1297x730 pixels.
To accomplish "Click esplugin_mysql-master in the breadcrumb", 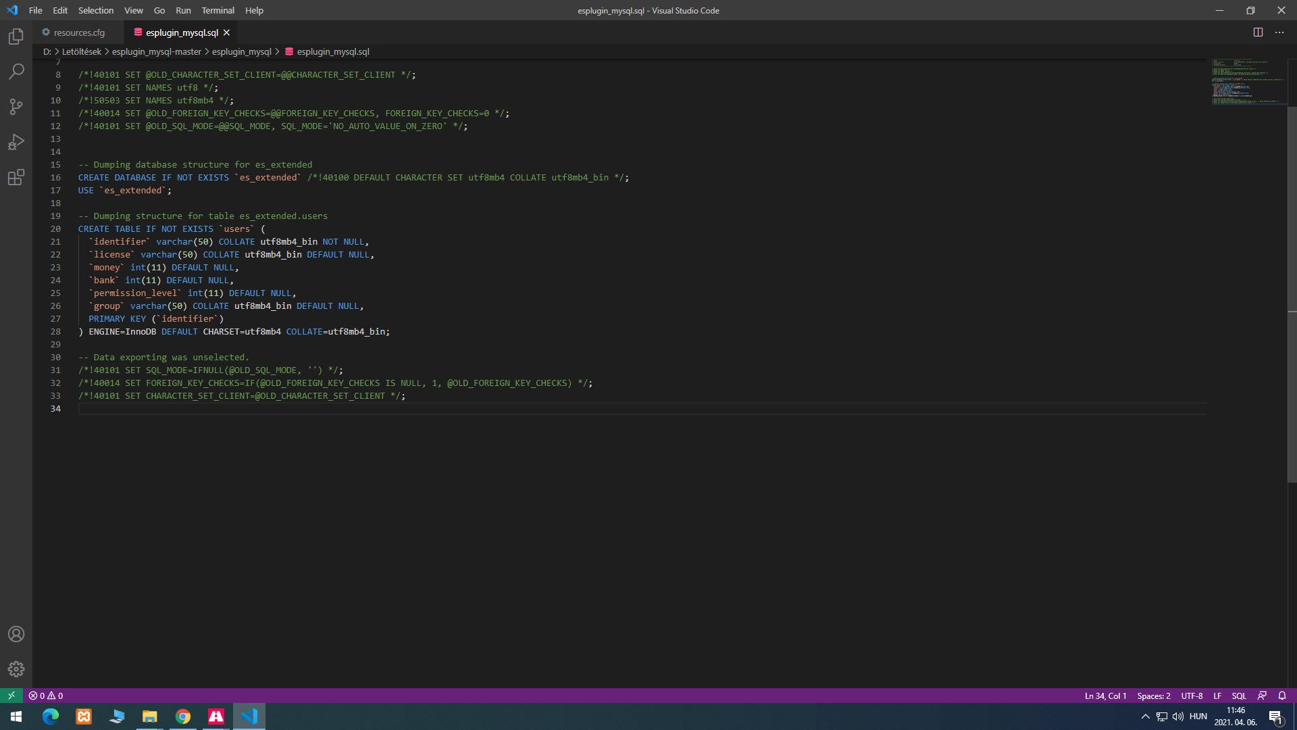I will point(157,51).
